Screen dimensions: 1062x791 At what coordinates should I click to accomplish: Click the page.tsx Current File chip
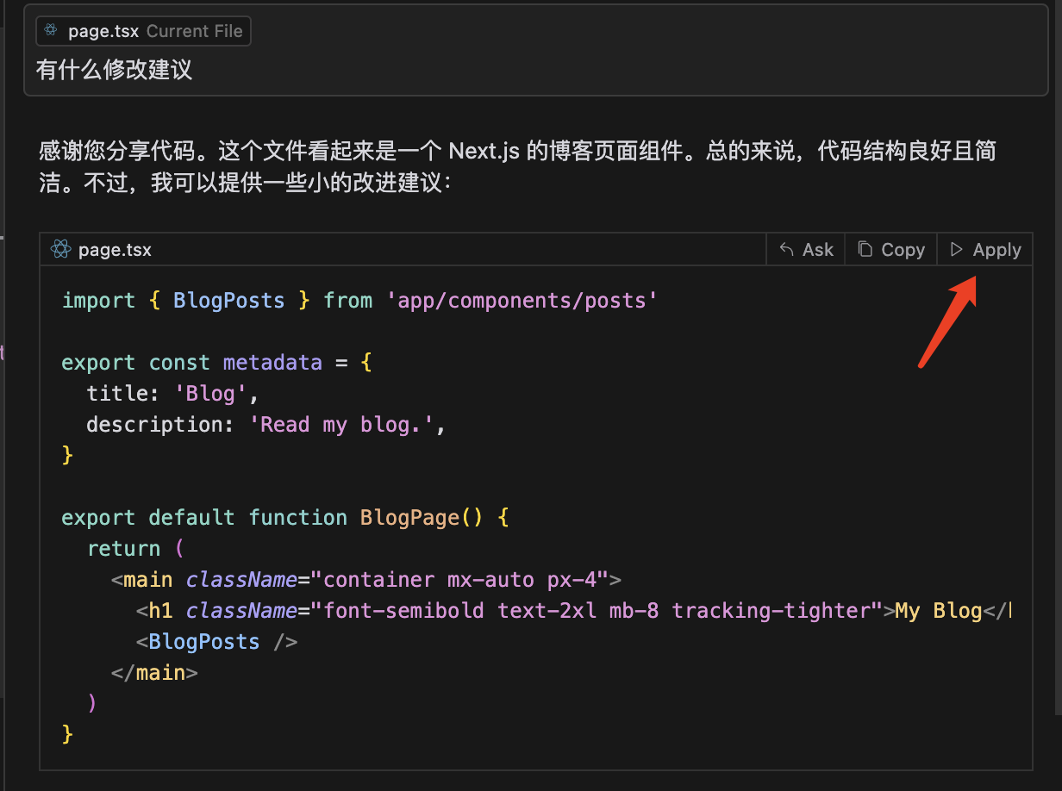point(144,31)
